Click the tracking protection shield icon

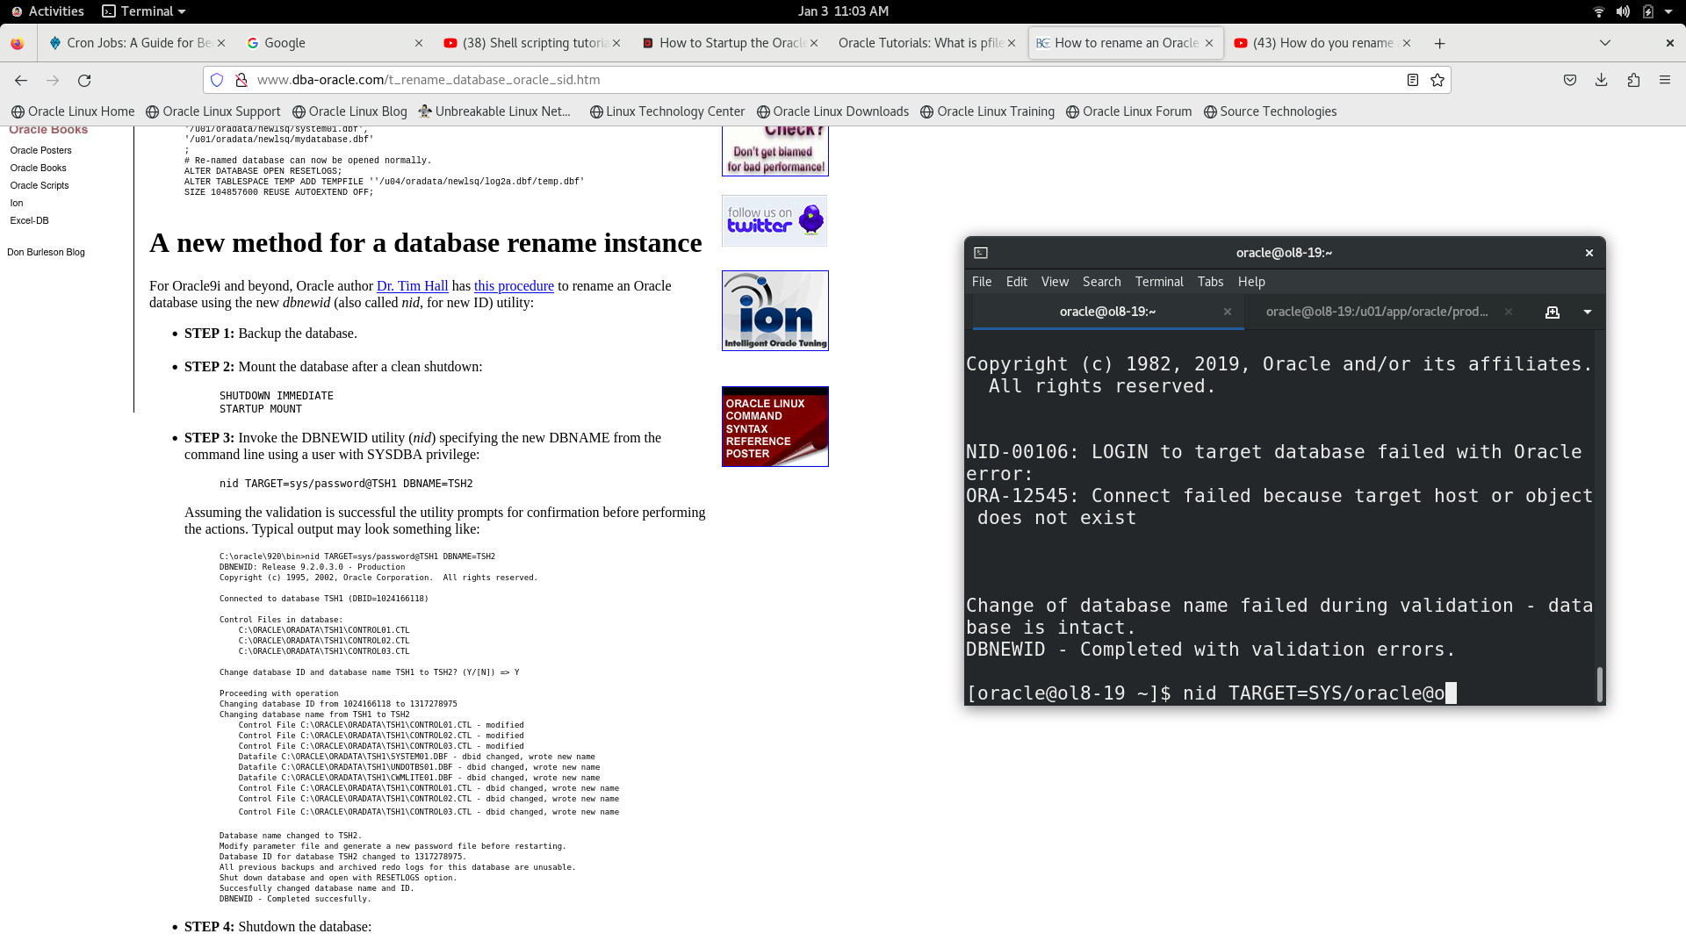(x=217, y=80)
